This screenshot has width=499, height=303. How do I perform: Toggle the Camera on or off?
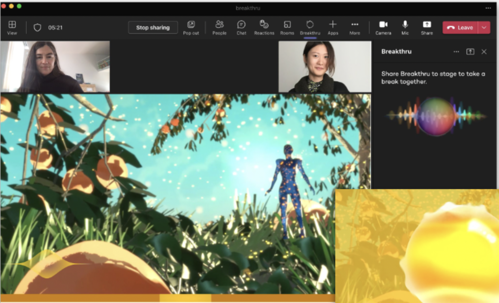383,28
